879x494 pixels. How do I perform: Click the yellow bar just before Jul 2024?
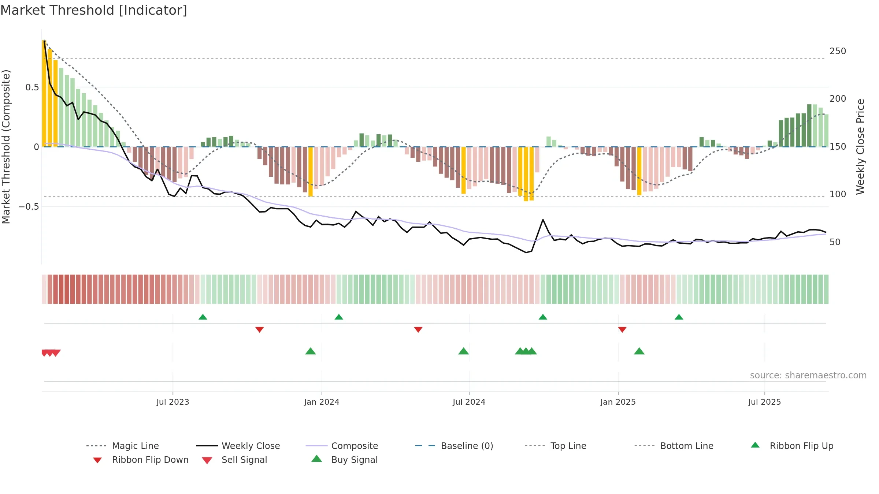464,170
